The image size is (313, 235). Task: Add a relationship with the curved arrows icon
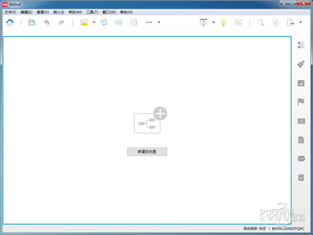pos(104,22)
